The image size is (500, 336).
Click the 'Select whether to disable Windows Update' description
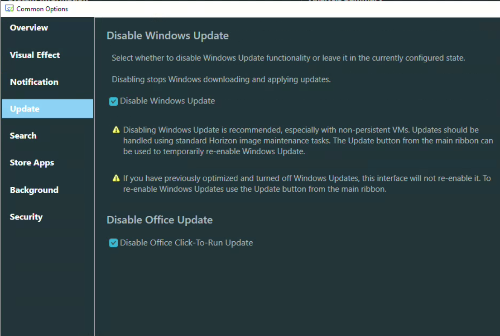pyautogui.click(x=288, y=58)
